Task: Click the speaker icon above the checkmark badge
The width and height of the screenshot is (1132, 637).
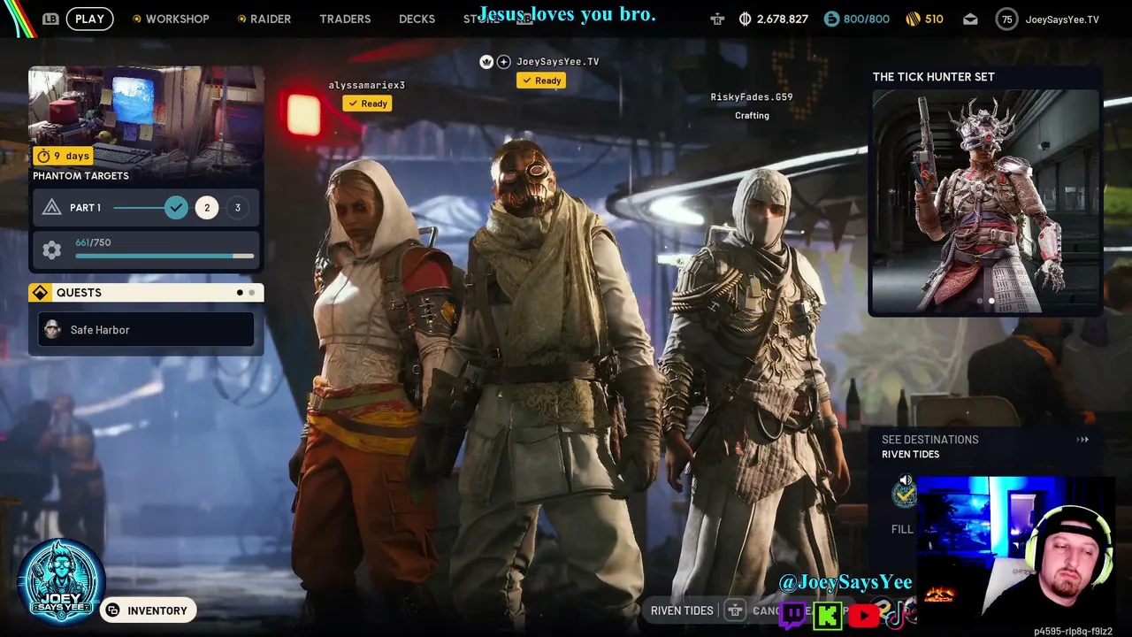Action: coord(905,480)
